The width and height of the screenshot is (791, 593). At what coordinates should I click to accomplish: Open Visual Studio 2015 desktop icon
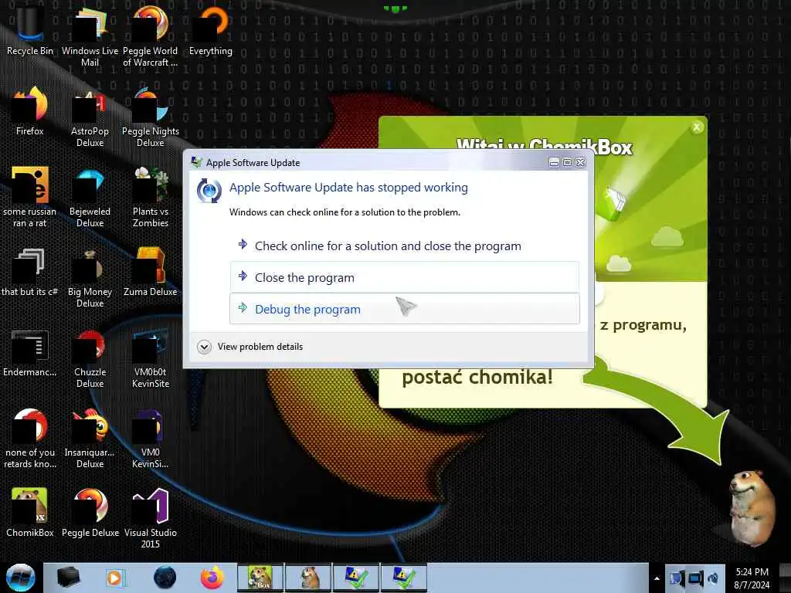click(150, 517)
